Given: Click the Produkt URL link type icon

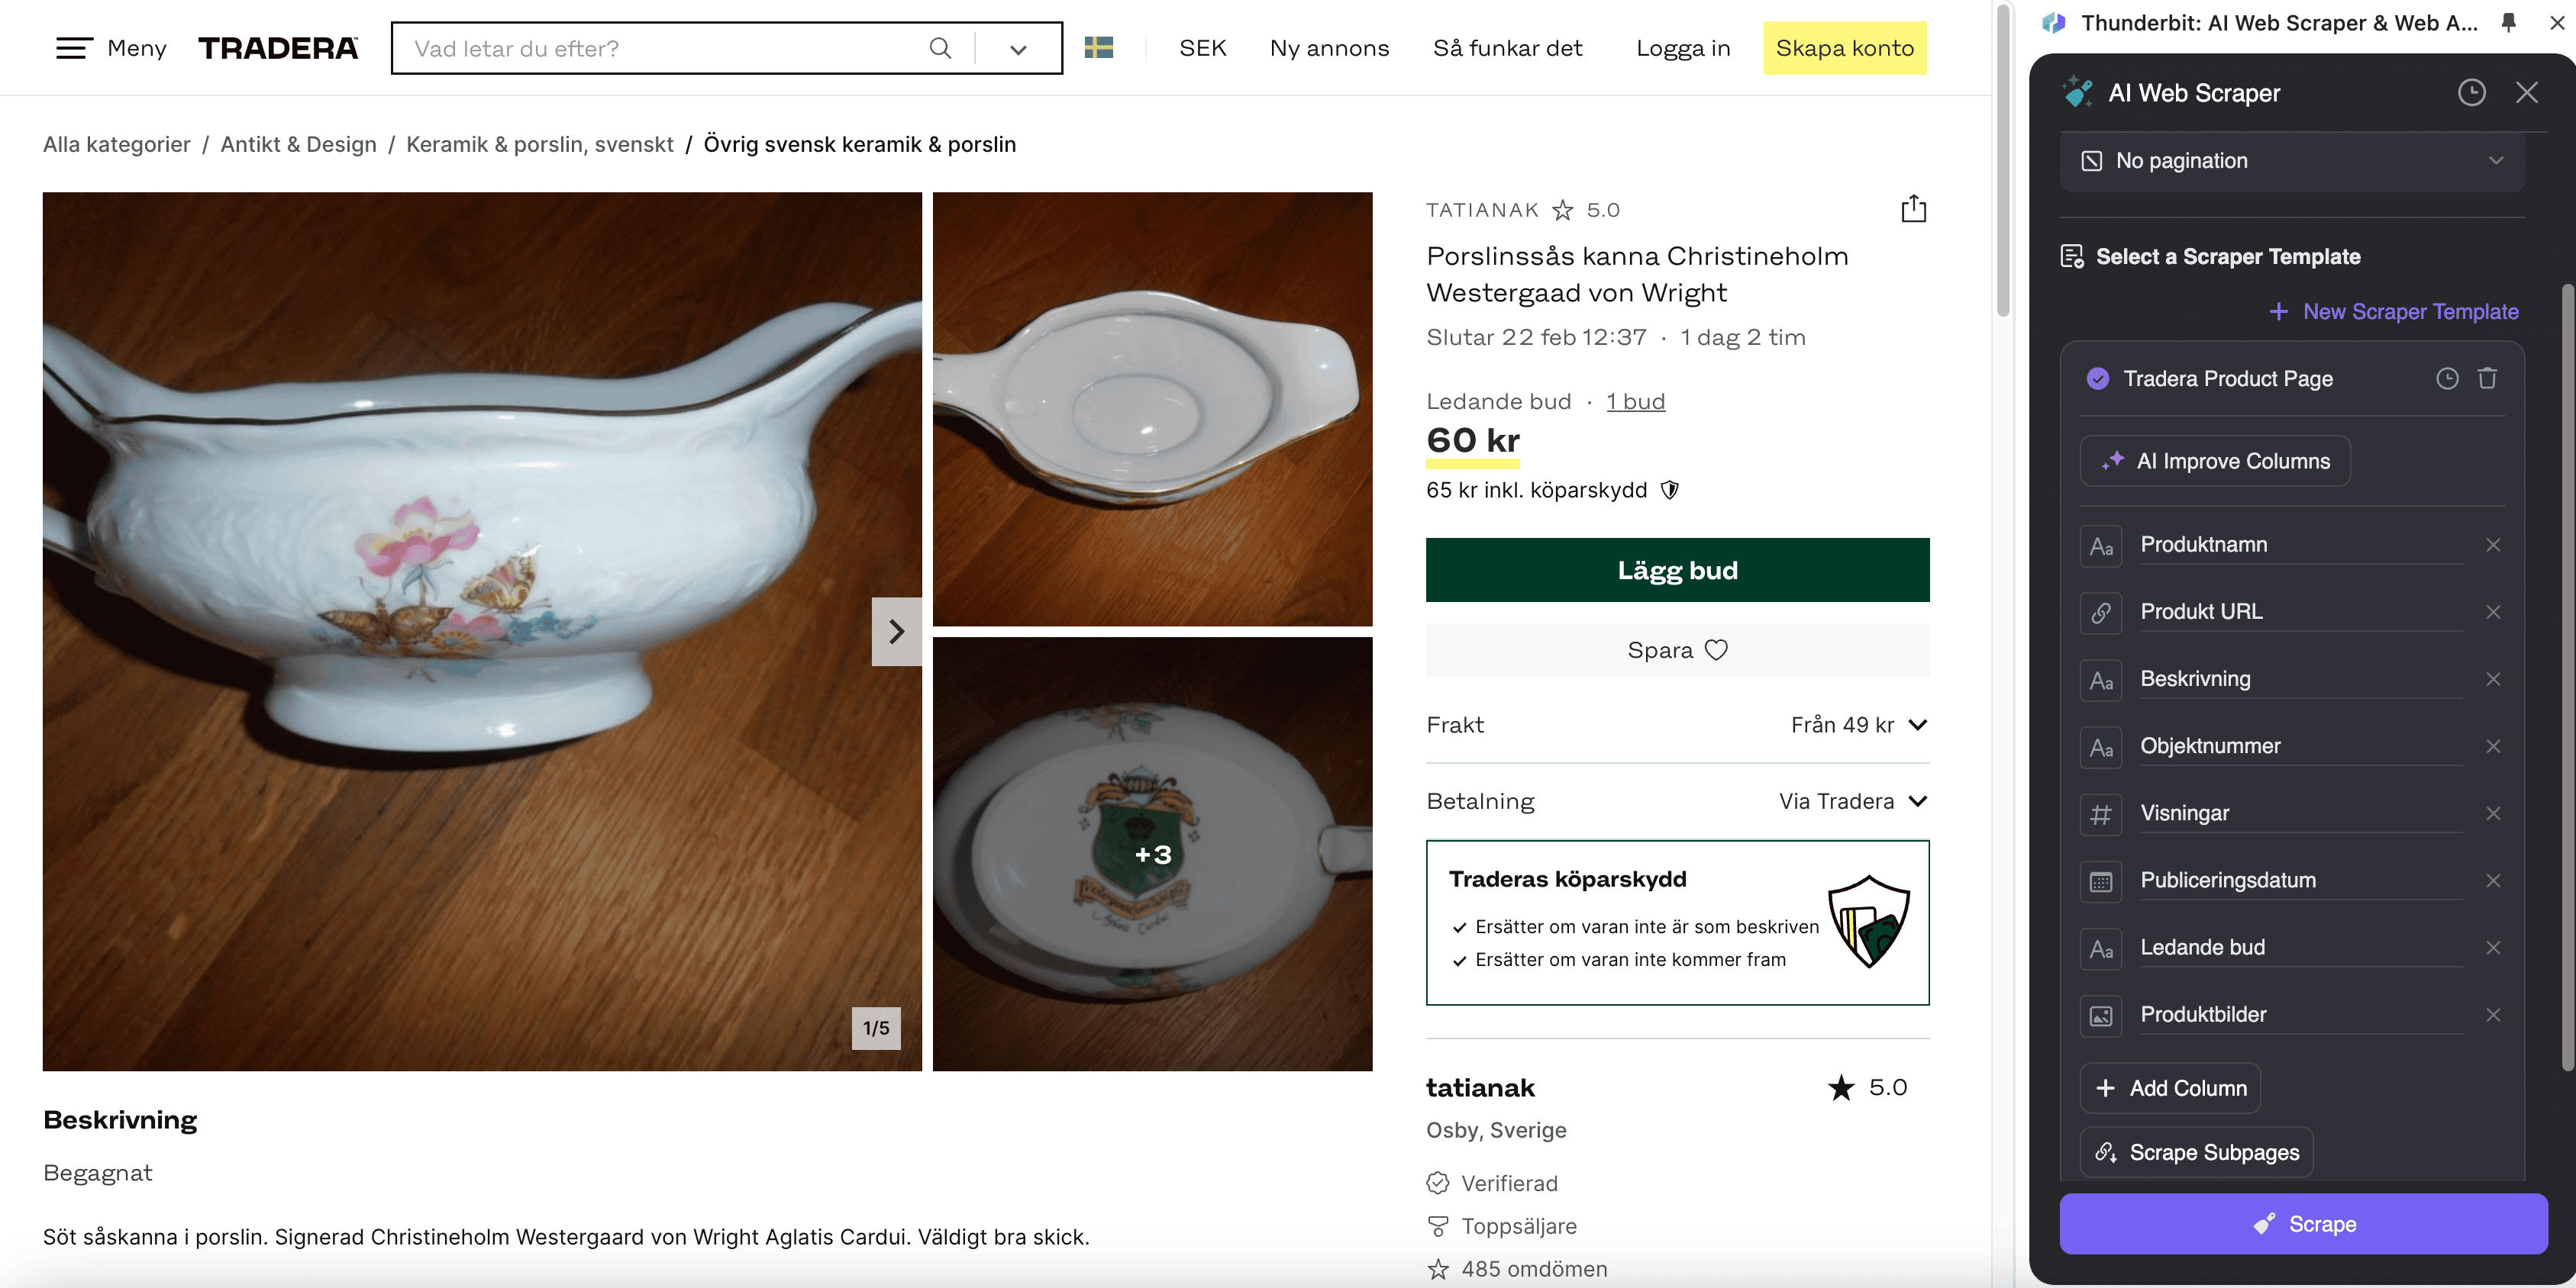Looking at the screenshot, I should (2101, 613).
